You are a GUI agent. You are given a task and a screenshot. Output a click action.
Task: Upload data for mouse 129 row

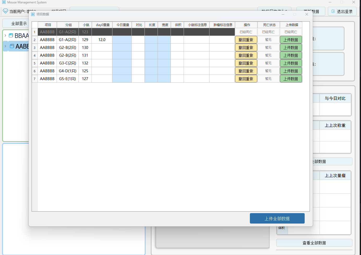tap(291, 40)
